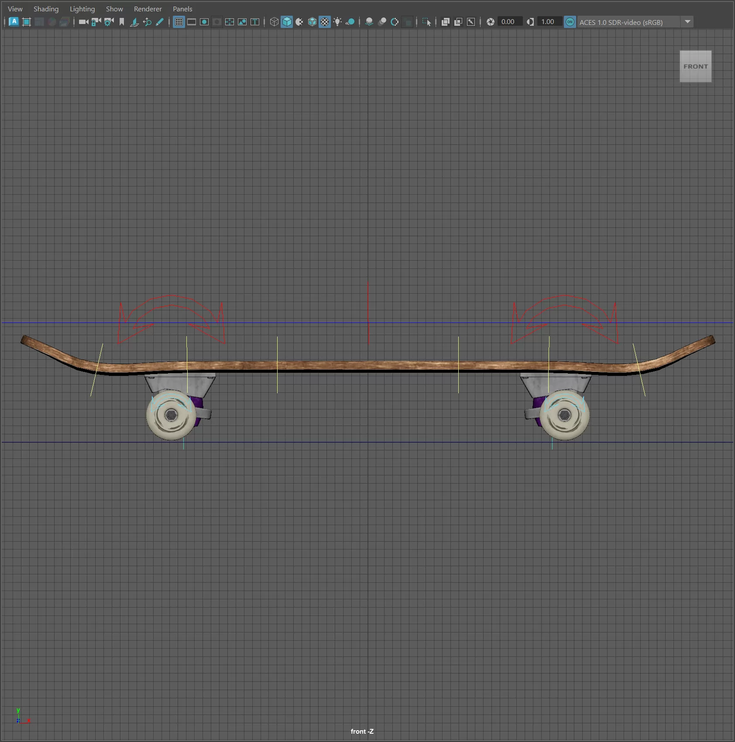Toggle Use All Lights bulb icon
The image size is (735, 742).
coord(337,22)
